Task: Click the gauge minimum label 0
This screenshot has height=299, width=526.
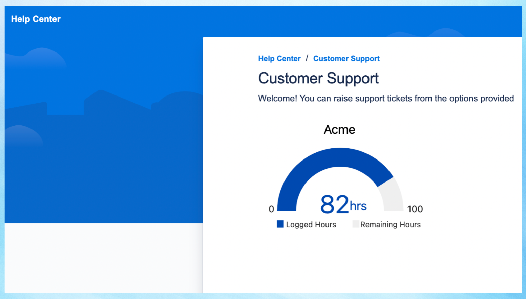Action: pos(271,209)
